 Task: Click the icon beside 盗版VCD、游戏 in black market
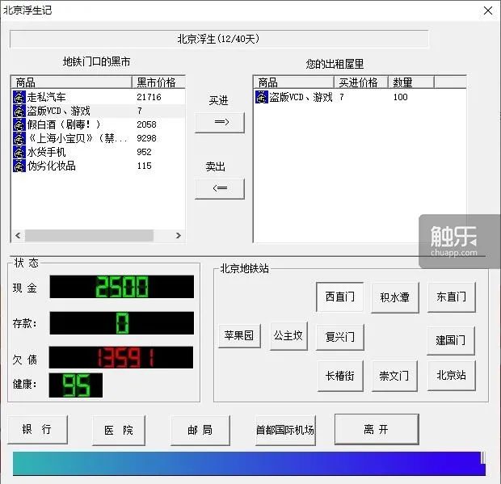tap(19, 111)
